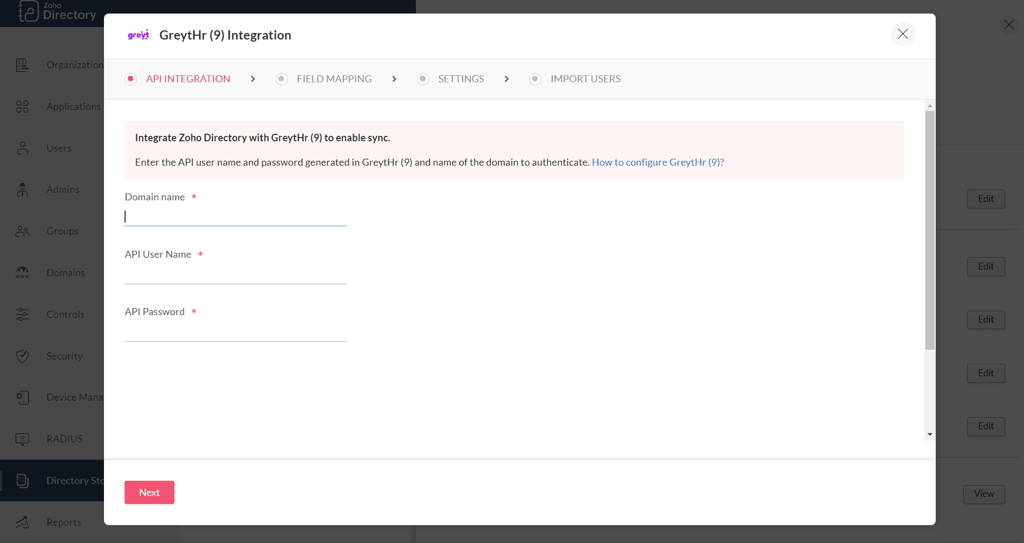
Task: Click chevron after Settings step
Action: click(x=507, y=79)
